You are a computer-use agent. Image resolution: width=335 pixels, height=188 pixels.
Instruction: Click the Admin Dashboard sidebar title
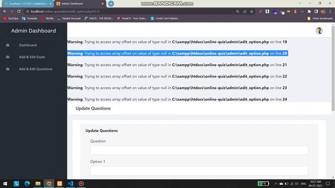click(33, 31)
